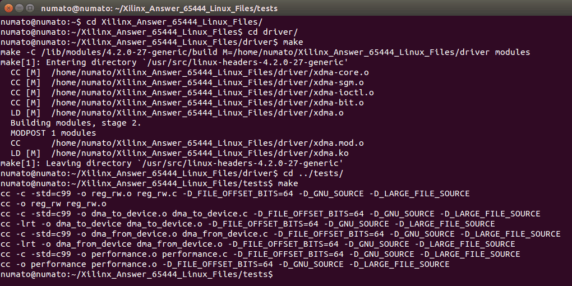Close the terminal window
Viewport: 572px width, 286px height.
[7, 8]
